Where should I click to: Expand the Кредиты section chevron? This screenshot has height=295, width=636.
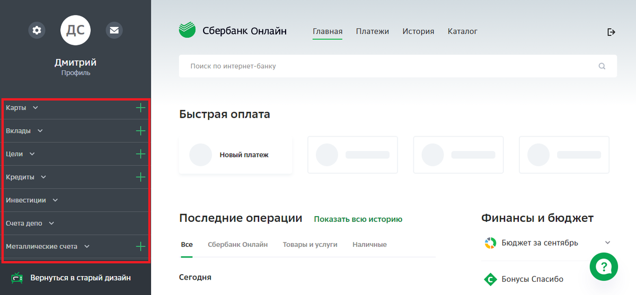pyautogui.click(x=43, y=177)
